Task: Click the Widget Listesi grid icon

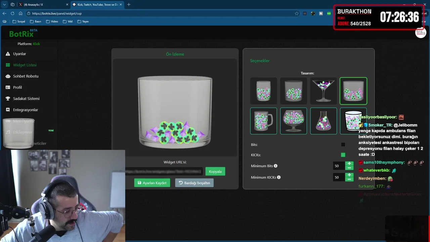Action: pos(8,65)
